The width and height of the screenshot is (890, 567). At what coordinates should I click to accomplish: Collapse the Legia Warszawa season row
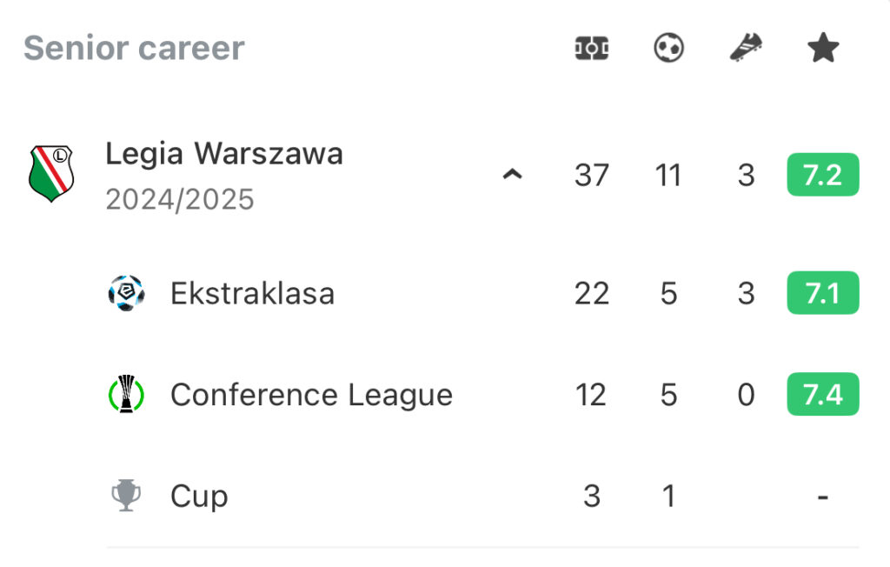coord(512,174)
